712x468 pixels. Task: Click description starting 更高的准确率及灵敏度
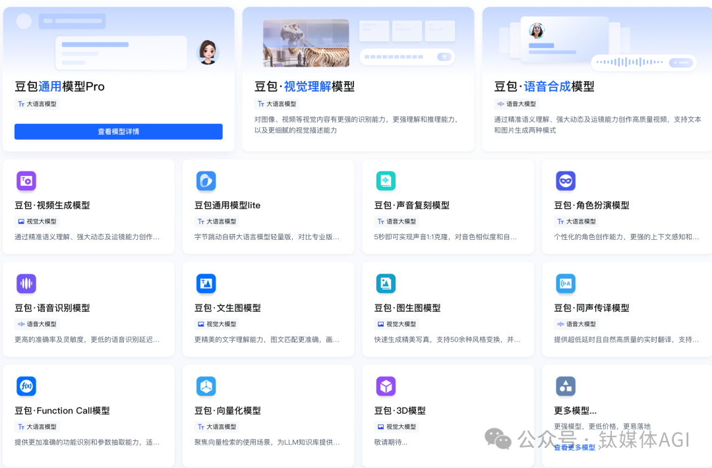(87, 339)
